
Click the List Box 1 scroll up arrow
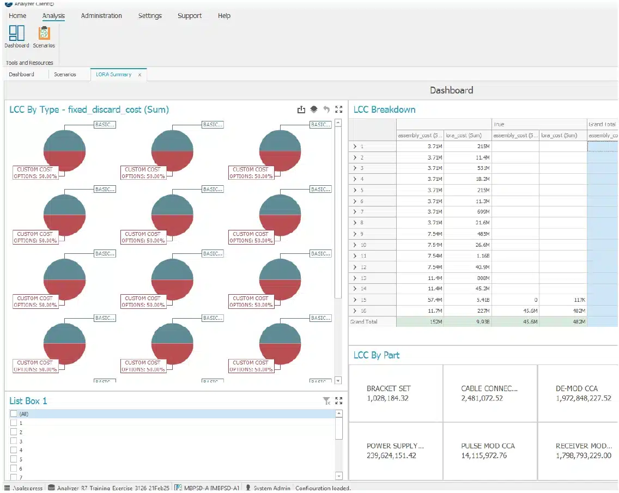[339, 413]
